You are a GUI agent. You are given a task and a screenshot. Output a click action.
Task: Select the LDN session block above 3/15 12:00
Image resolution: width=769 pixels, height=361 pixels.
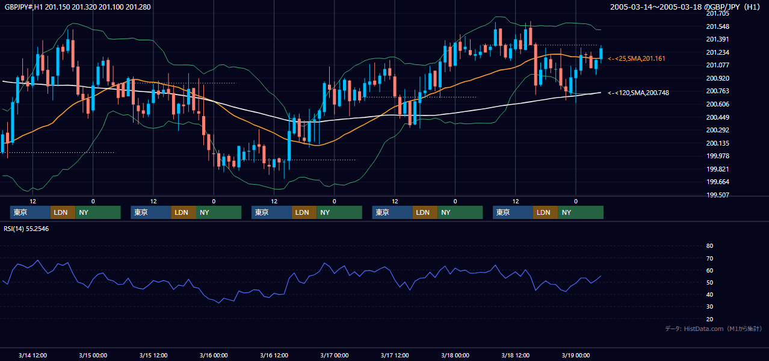tap(183, 212)
